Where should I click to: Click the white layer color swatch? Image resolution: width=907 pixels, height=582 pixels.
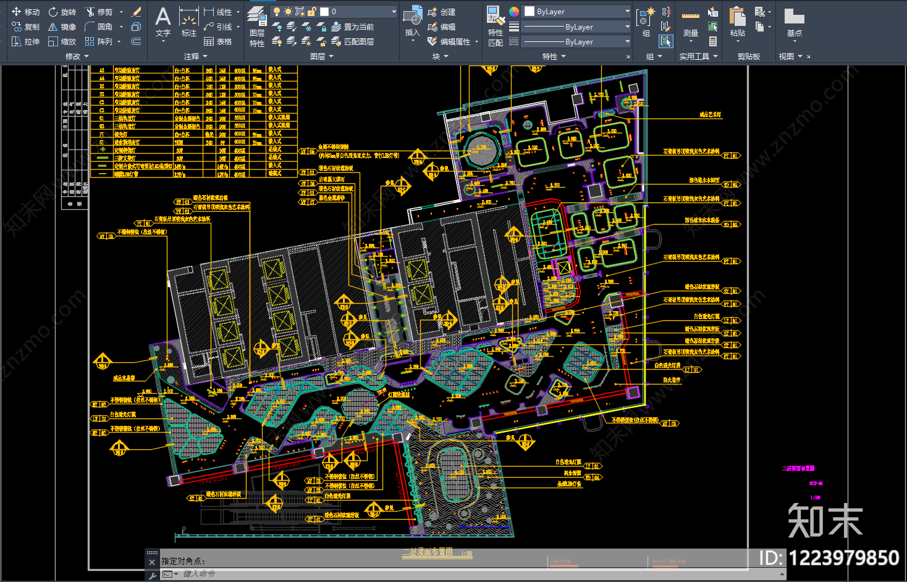(324, 12)
